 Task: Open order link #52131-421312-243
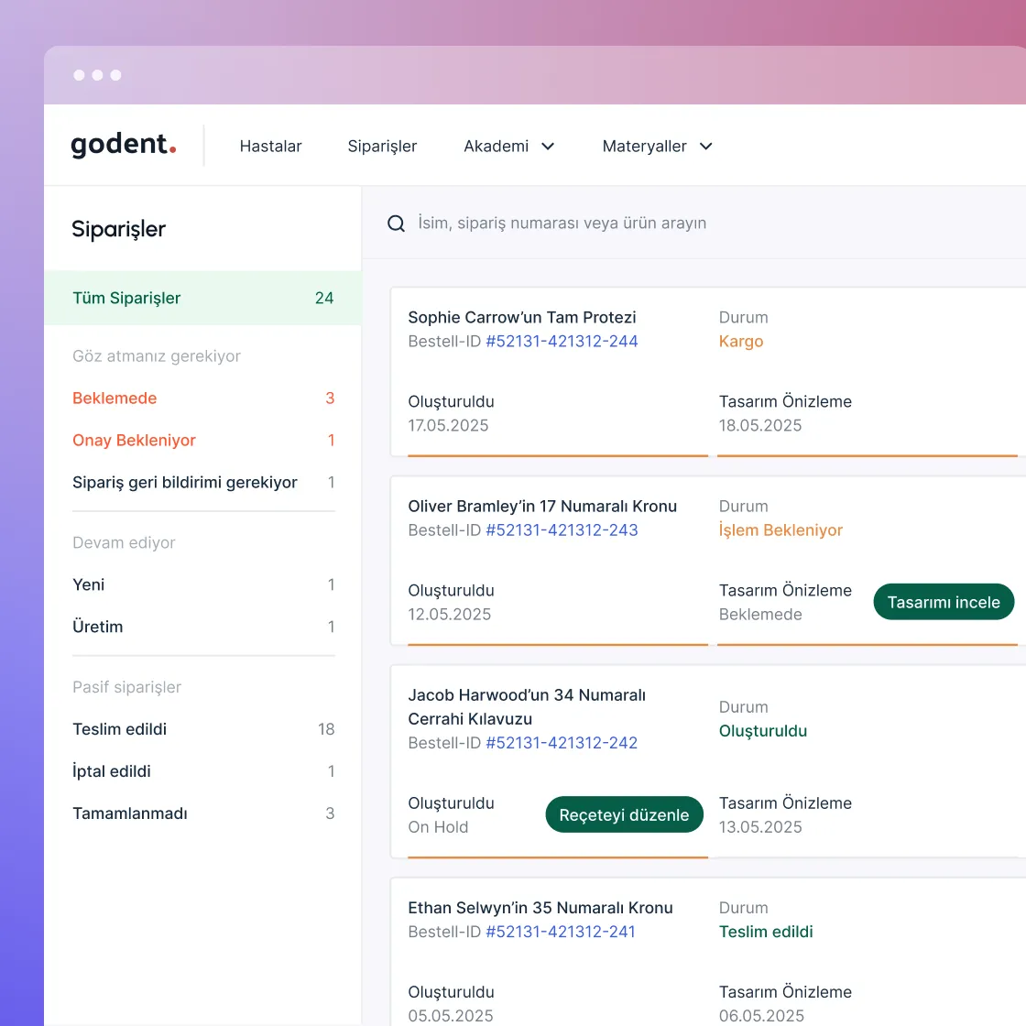pyautogui.click(x=562, y=530)
